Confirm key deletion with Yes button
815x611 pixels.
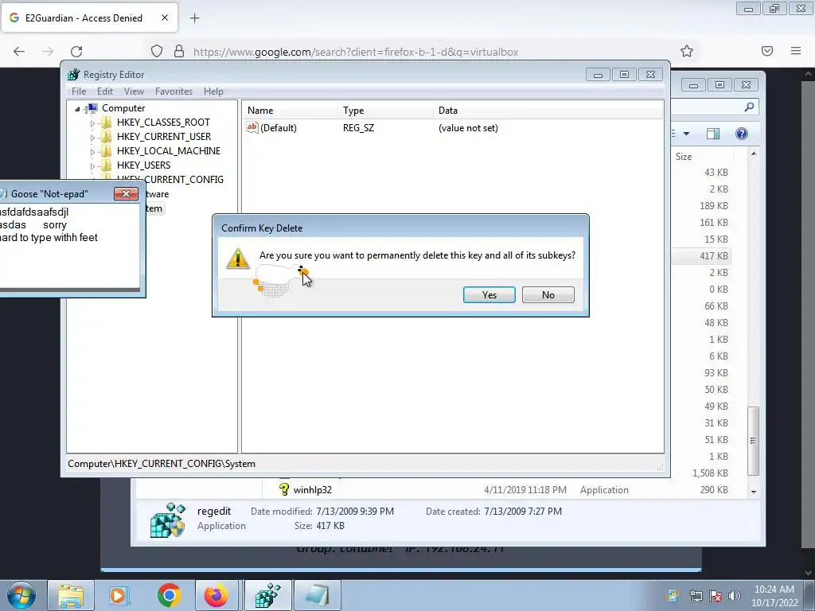pos(489,294)
